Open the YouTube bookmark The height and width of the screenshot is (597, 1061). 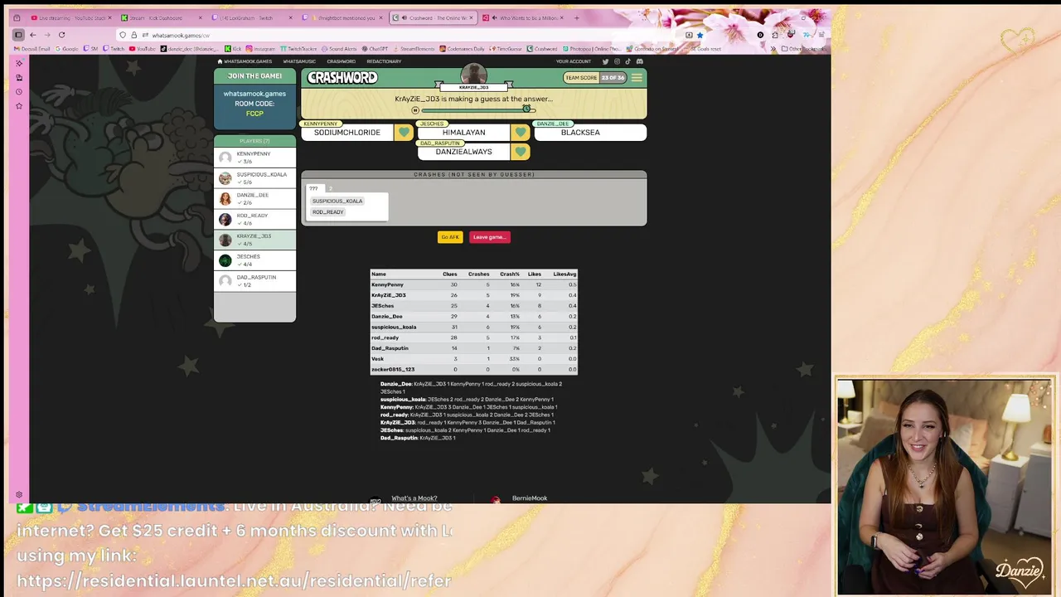pyautogui.click(x=143, y=49)
